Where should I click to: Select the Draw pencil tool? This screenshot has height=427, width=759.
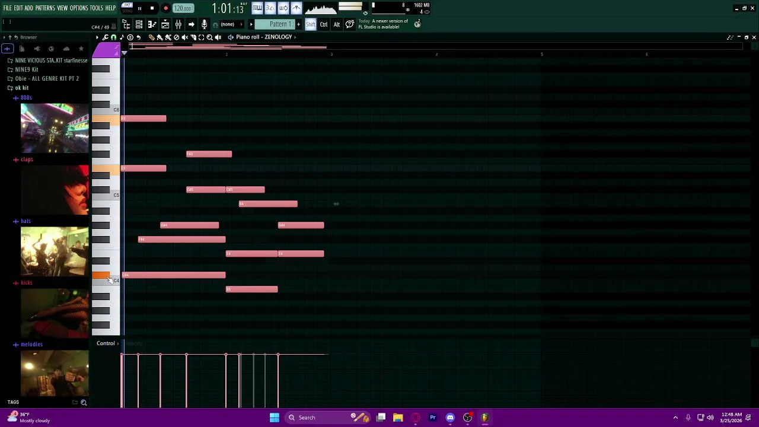coord(151,37)
